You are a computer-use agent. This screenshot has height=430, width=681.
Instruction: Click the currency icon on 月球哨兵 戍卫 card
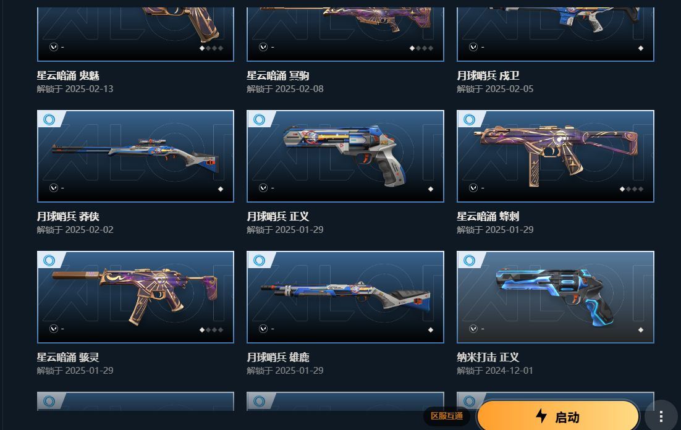click(x=473, y=46)
